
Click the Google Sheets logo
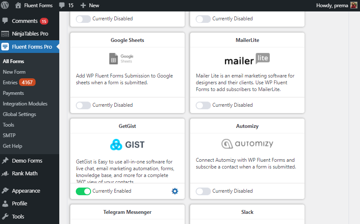tap(121, 58)
